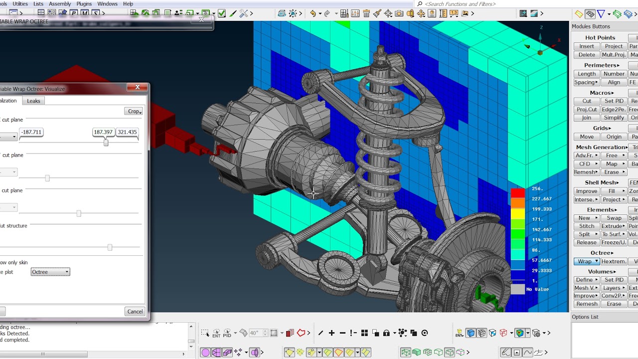Click the Hextrem. button under Octree
Image resolution: width=638 pixels, height=359 pixels.
coord(614,261)
